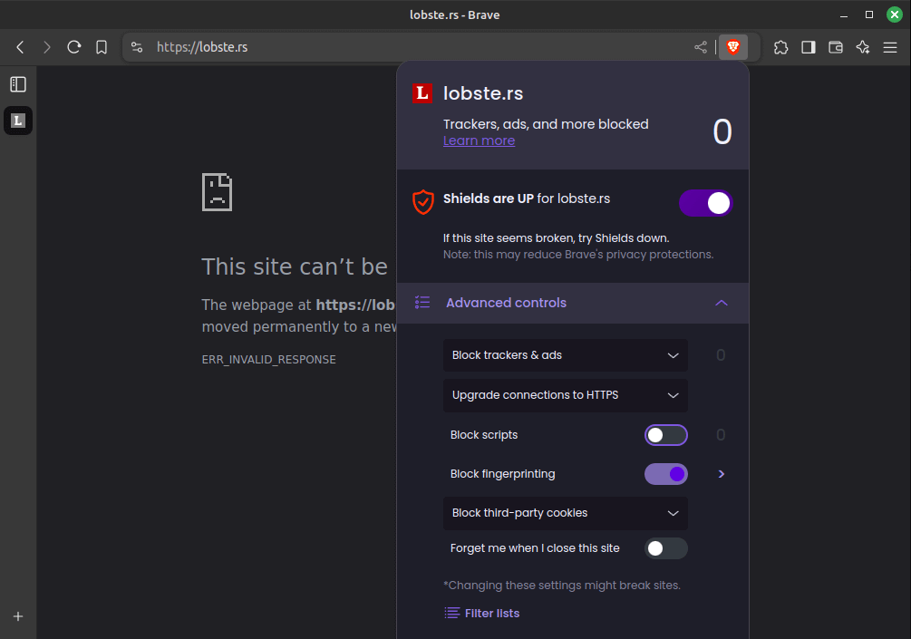This screenshot has height=639, width=911.
Task: Launch Leo AI with the sparkle icon
Action: 862,46
